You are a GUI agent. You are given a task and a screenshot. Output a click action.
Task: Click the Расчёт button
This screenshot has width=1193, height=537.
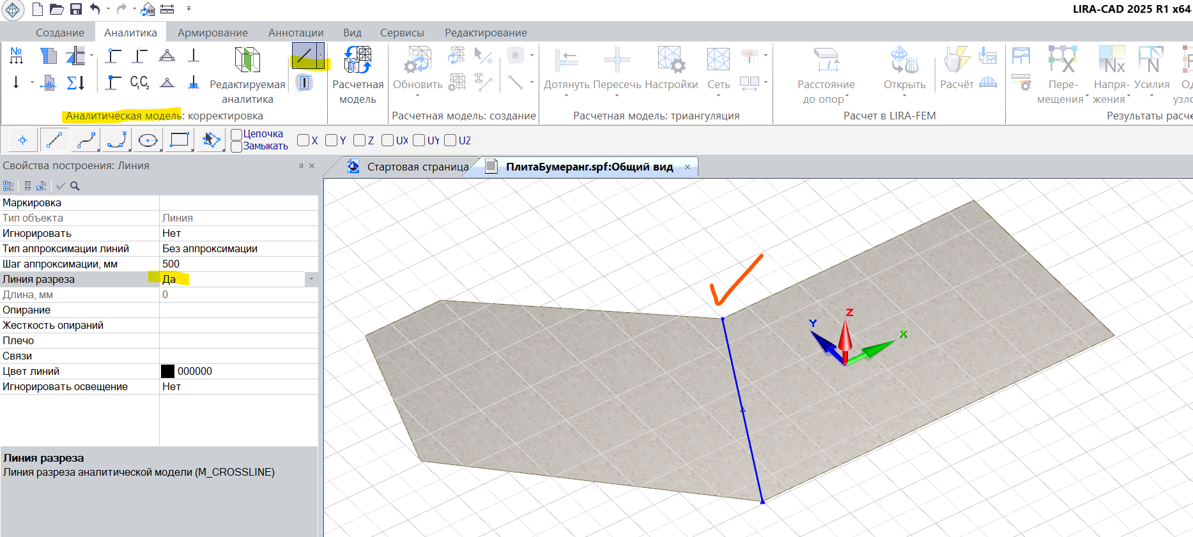tap(957, 67)
